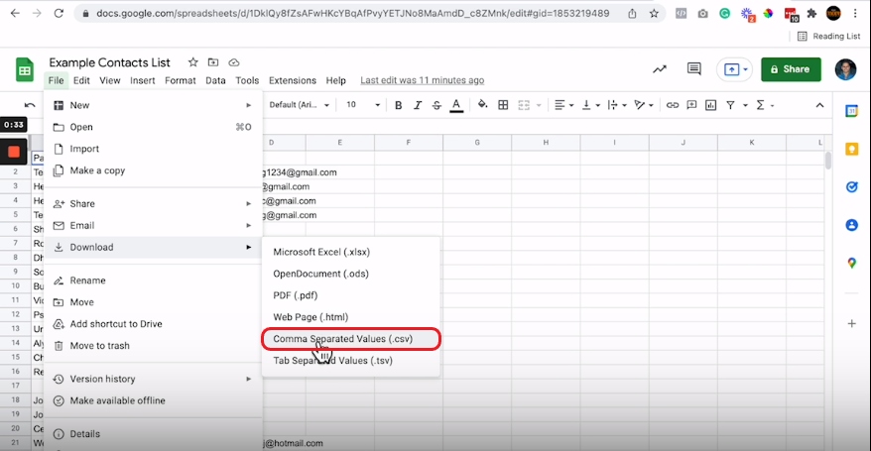871x451 pixels.
Task: Open text rotation dropdown
Action: click(x=644, y=105)
